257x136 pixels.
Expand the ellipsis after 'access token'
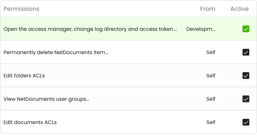pos(175,30)
